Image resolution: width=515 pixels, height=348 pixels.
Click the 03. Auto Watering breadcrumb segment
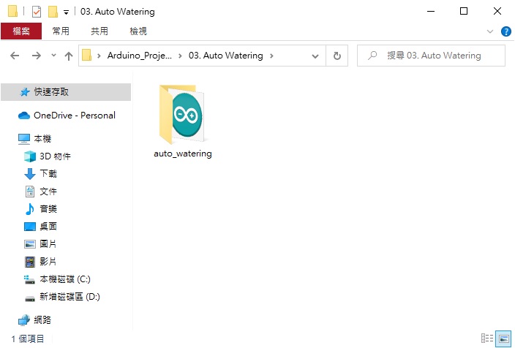[x=225, y=56]
